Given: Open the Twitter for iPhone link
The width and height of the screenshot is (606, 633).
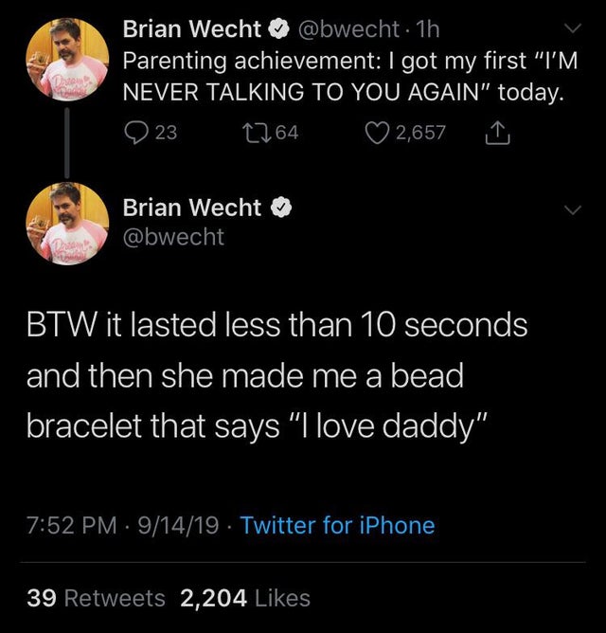Looking at the screenshot, I should tap(338, 524).
